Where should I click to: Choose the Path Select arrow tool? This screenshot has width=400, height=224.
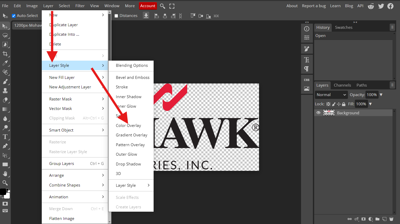click(5, 155)
